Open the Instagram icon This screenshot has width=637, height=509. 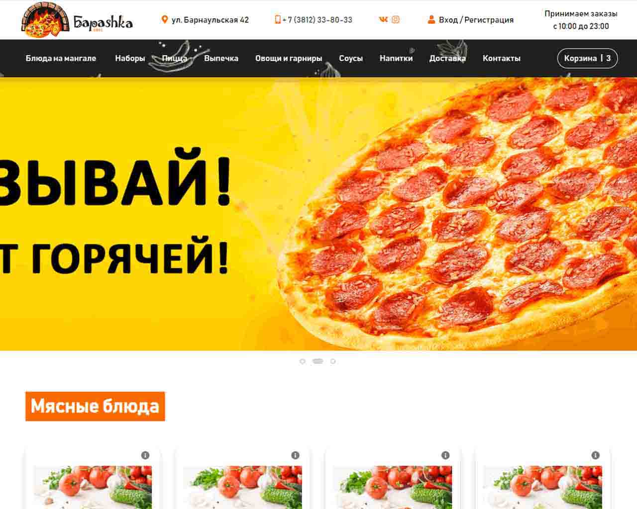click(x=396, y=19)
